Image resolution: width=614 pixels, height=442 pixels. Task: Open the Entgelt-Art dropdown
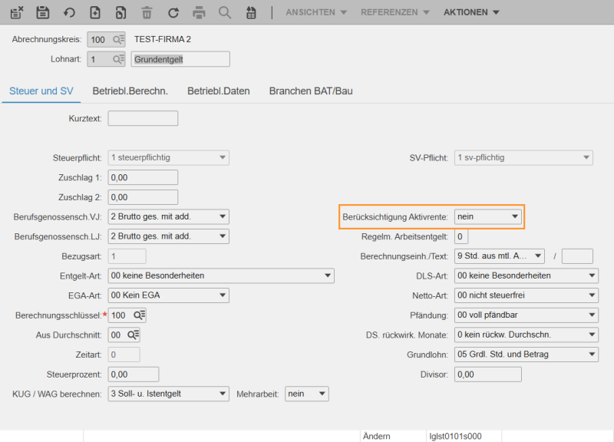click(x=221, y=275)
